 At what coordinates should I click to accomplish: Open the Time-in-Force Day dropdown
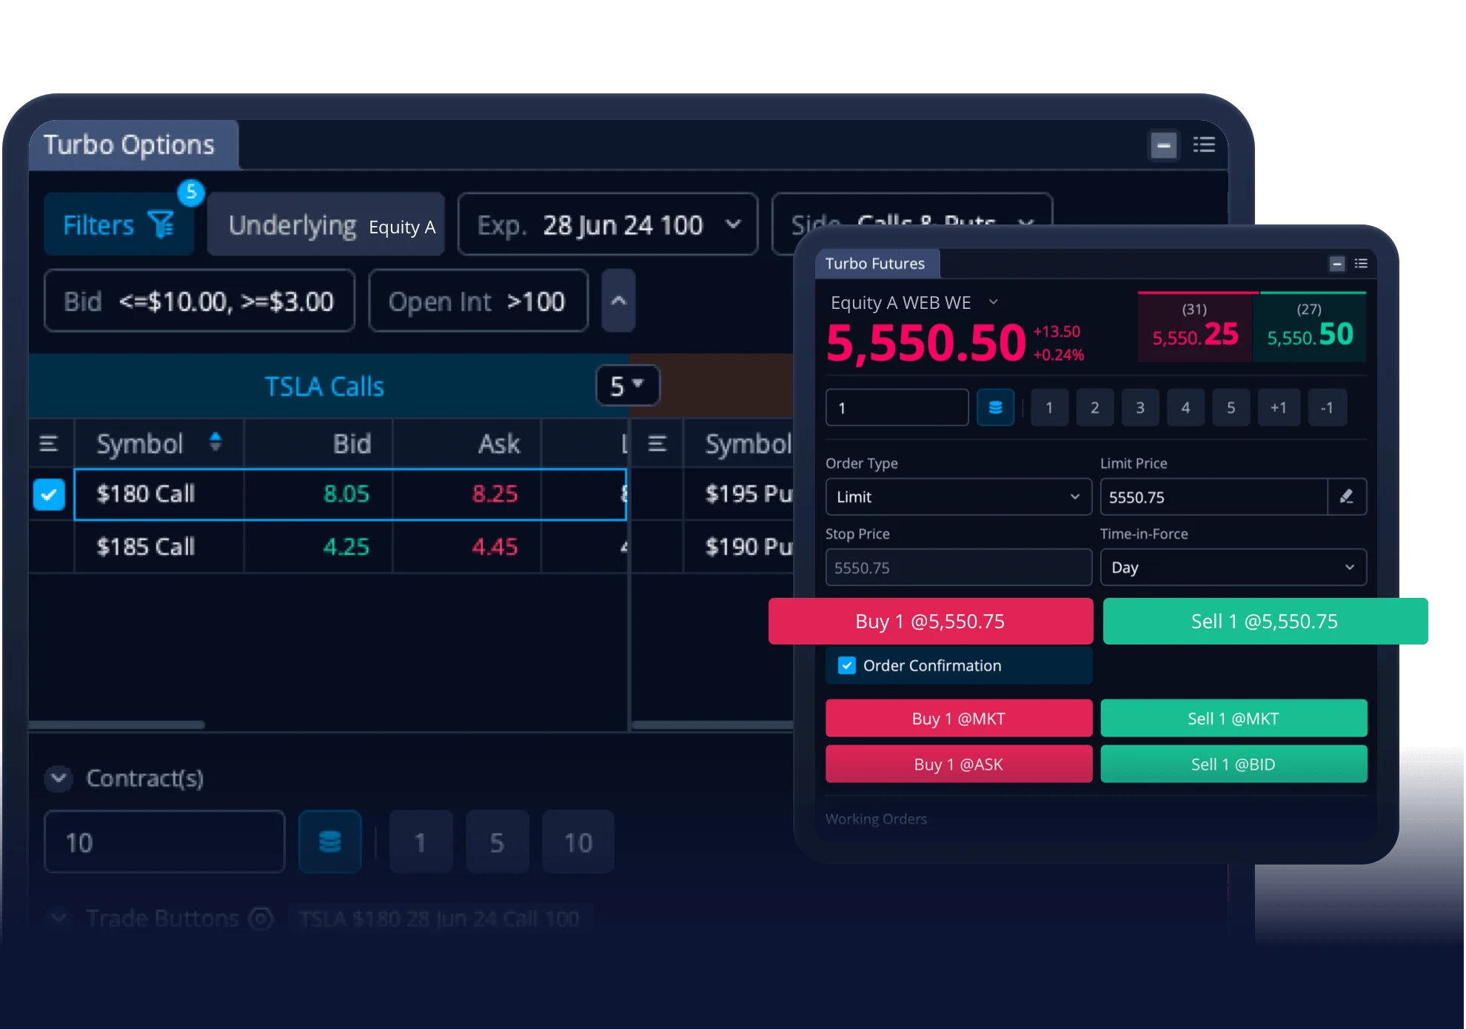click(x=1233, y=567)
